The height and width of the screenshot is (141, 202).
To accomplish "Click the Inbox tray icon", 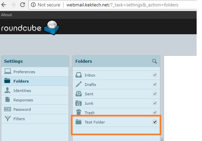I will (79, 75).
